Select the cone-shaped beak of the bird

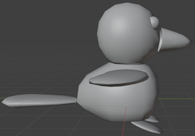[x=175, y=40]
